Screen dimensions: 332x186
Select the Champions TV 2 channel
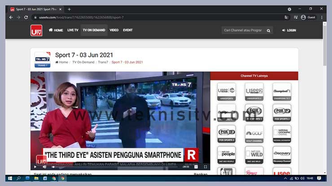click(227, 113)
